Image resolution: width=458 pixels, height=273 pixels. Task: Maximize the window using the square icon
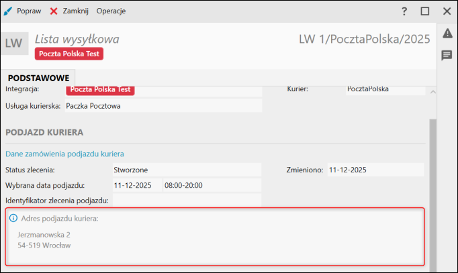(425, 11)
